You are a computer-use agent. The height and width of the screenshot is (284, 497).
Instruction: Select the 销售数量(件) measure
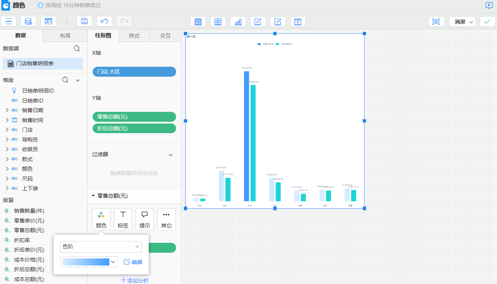[29, 211]
